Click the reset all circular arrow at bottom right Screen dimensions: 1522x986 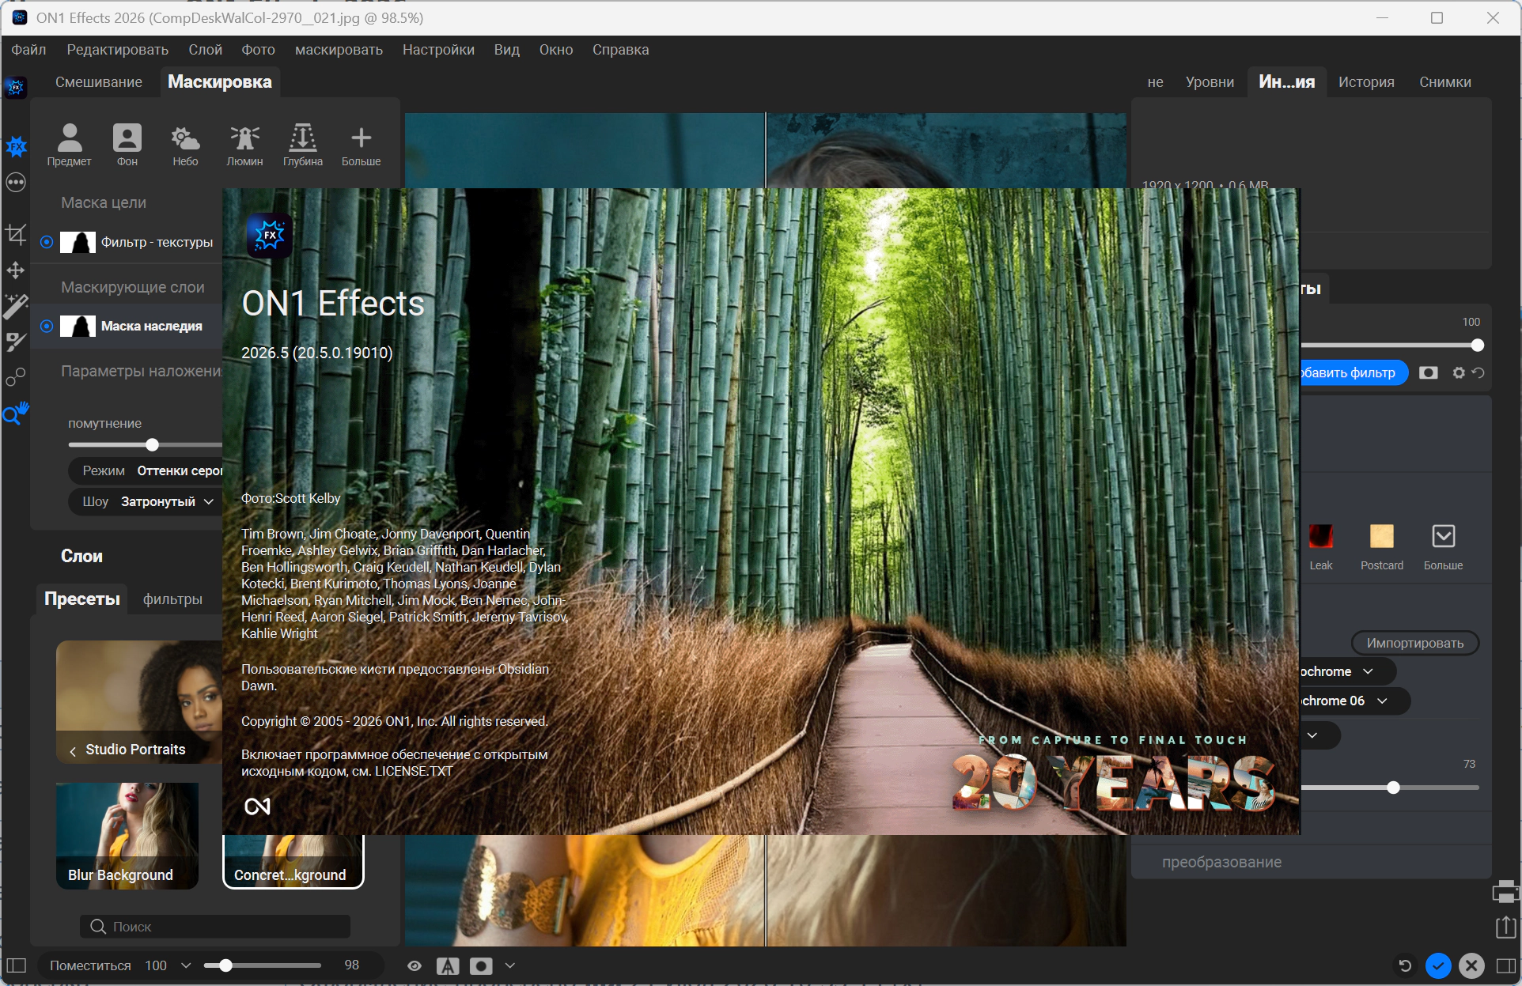[x=1405, y=965]
